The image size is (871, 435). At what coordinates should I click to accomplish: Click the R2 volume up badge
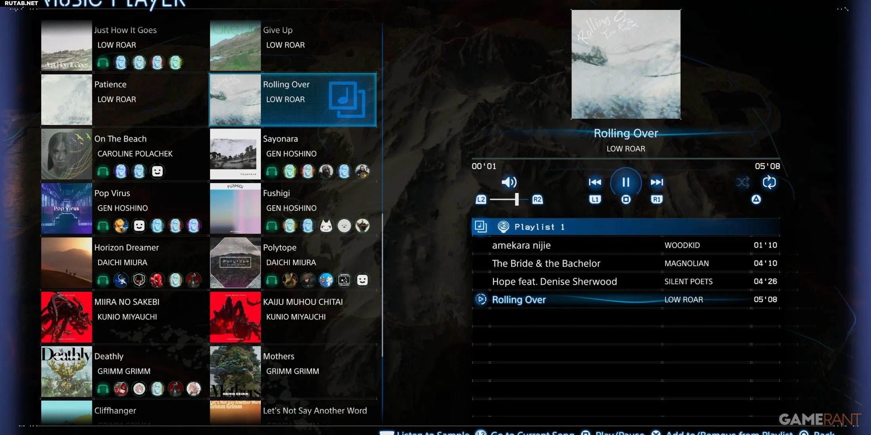537,199
